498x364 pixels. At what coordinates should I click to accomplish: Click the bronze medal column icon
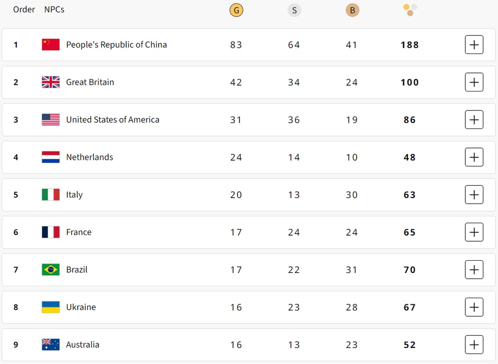pyautogui.click(x=352, y=10)
